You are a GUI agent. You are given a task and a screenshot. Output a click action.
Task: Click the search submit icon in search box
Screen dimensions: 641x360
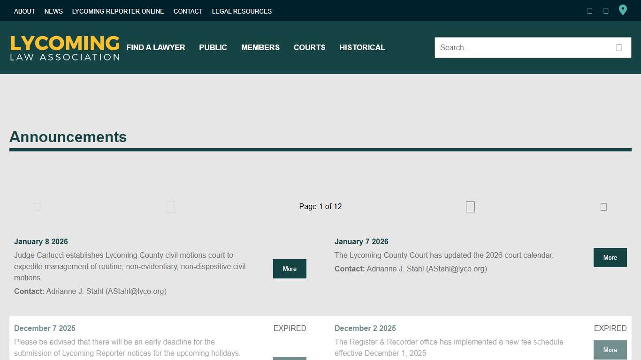coord(619,48)
